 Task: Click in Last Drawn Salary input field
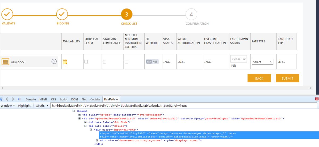tap(239, 59)
